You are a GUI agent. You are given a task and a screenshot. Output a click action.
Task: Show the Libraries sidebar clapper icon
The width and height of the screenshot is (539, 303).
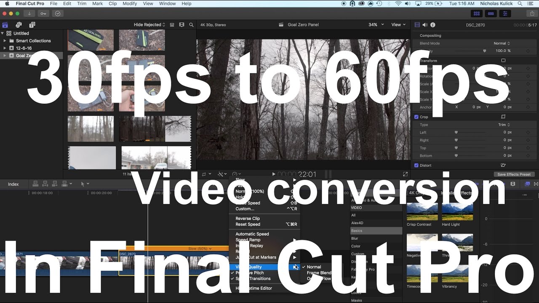click(x=5, y=25)
